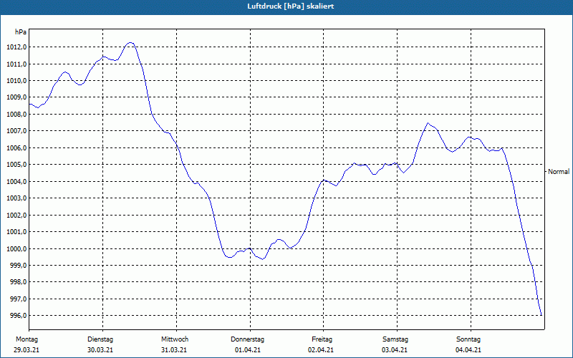Click the 996,0 axis value
The image size is (573, 358).
point(18,316)
